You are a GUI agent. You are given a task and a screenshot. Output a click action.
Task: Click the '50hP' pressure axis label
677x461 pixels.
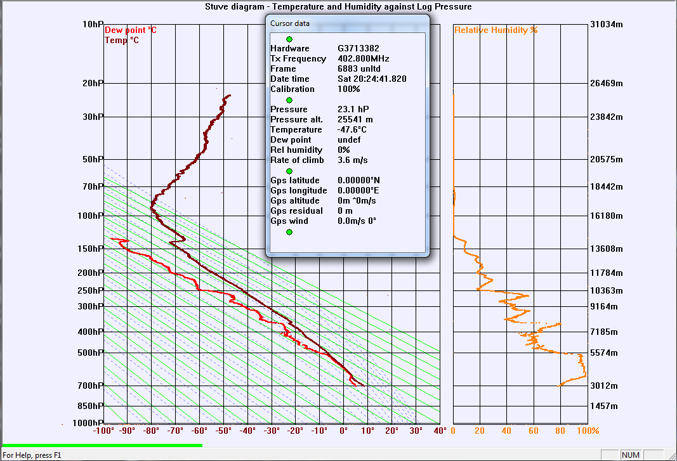click(x=93, y=159)
